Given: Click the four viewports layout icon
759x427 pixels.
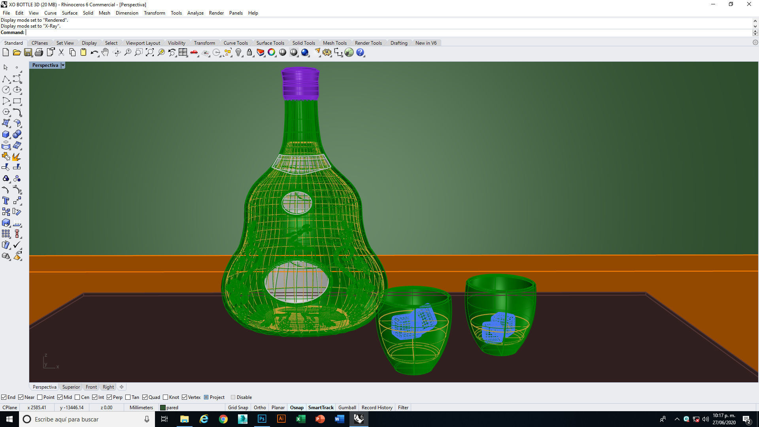Looking at the screenshot, I should 183,52.
